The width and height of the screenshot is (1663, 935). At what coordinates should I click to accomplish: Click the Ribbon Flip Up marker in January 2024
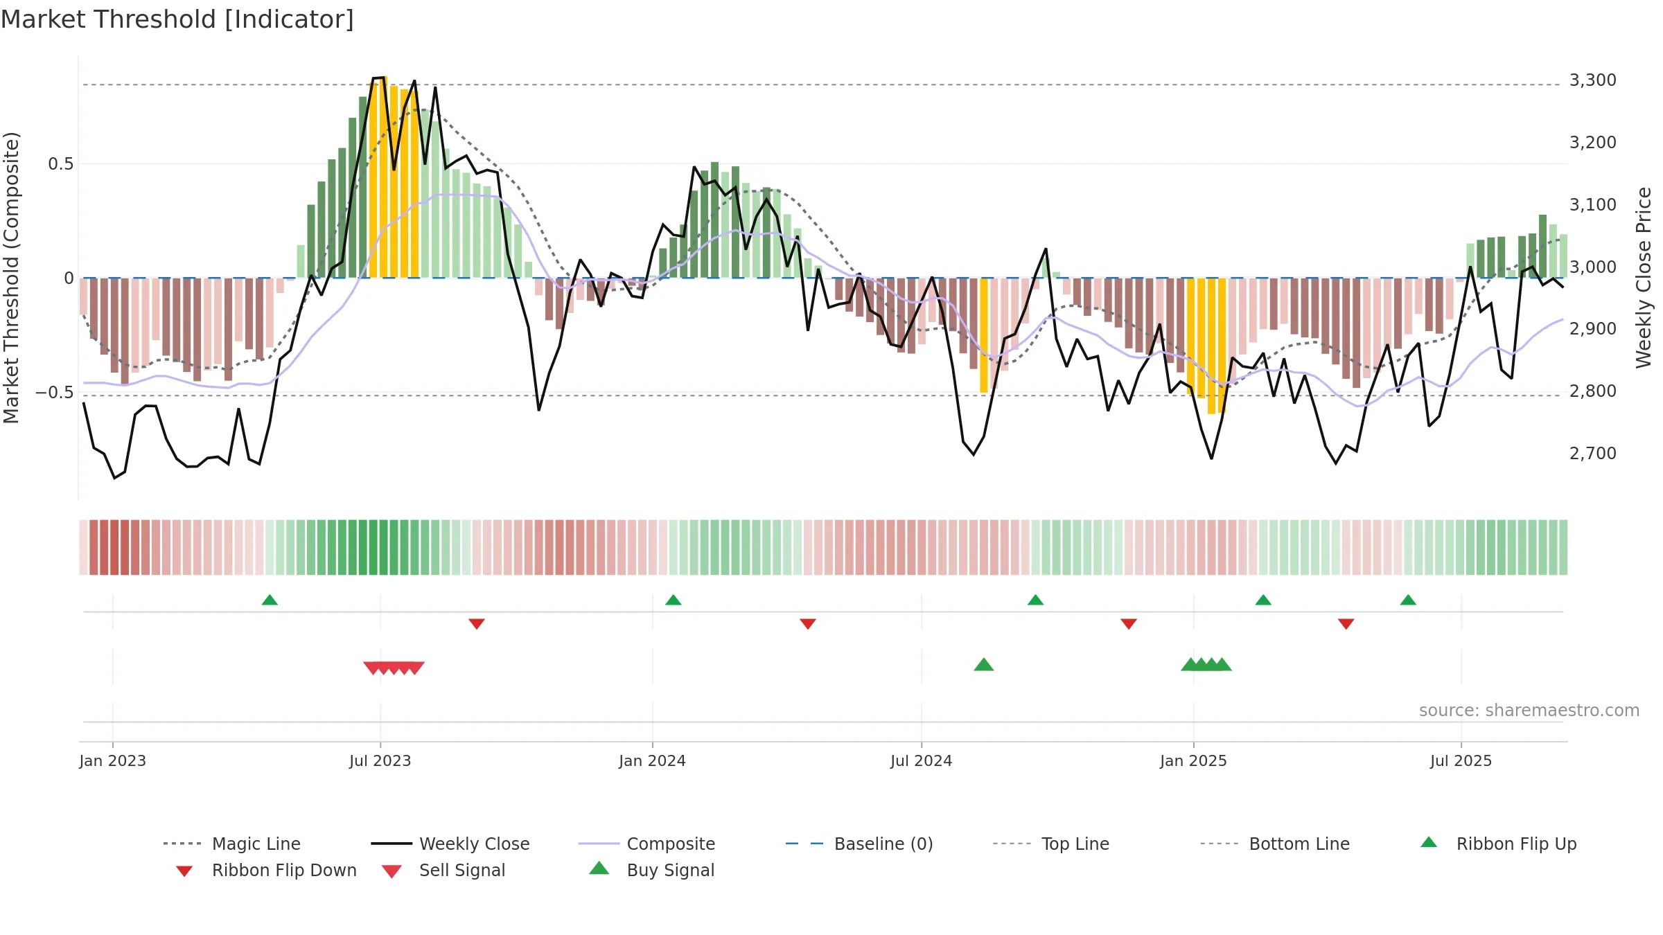(674, 600)
